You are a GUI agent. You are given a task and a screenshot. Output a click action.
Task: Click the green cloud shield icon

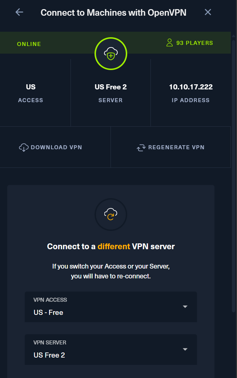111,54
